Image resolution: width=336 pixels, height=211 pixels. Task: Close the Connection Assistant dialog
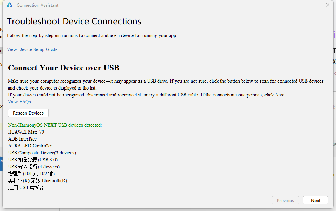[x=328, y=5]
